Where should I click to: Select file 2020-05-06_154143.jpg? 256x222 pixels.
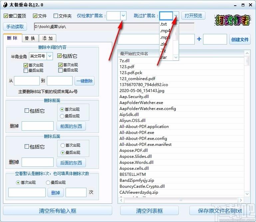(x=181, y=91)
